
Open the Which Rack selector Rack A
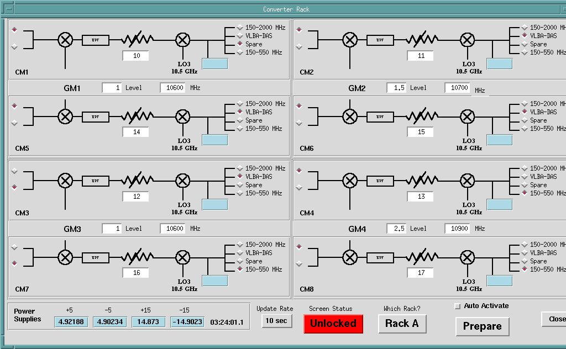click(402, 324)
